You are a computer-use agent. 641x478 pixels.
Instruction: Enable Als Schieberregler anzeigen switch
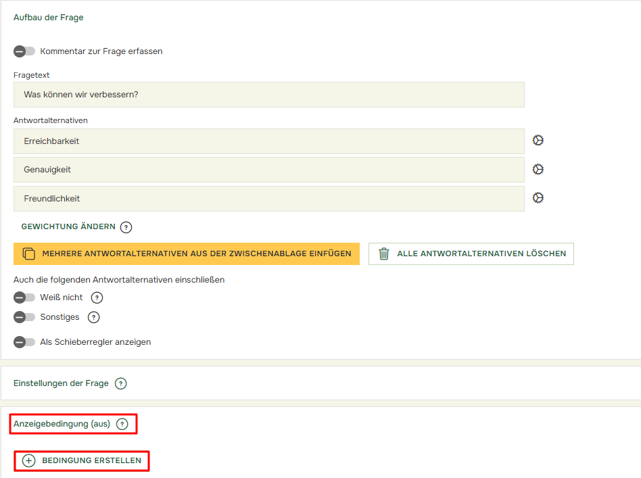point(24,342)
